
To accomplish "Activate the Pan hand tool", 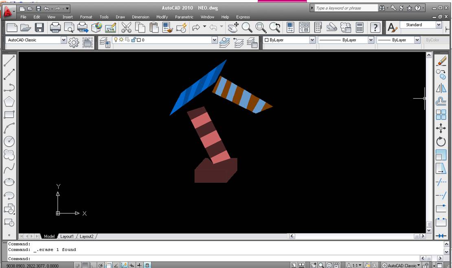I will tap(233, 28).
